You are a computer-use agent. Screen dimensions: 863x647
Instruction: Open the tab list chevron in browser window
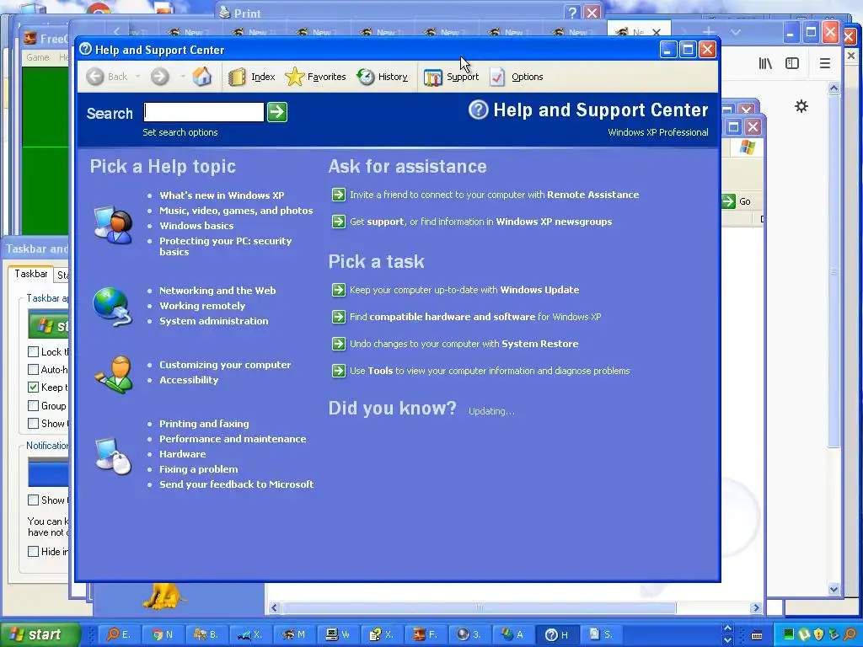[735, 32]
